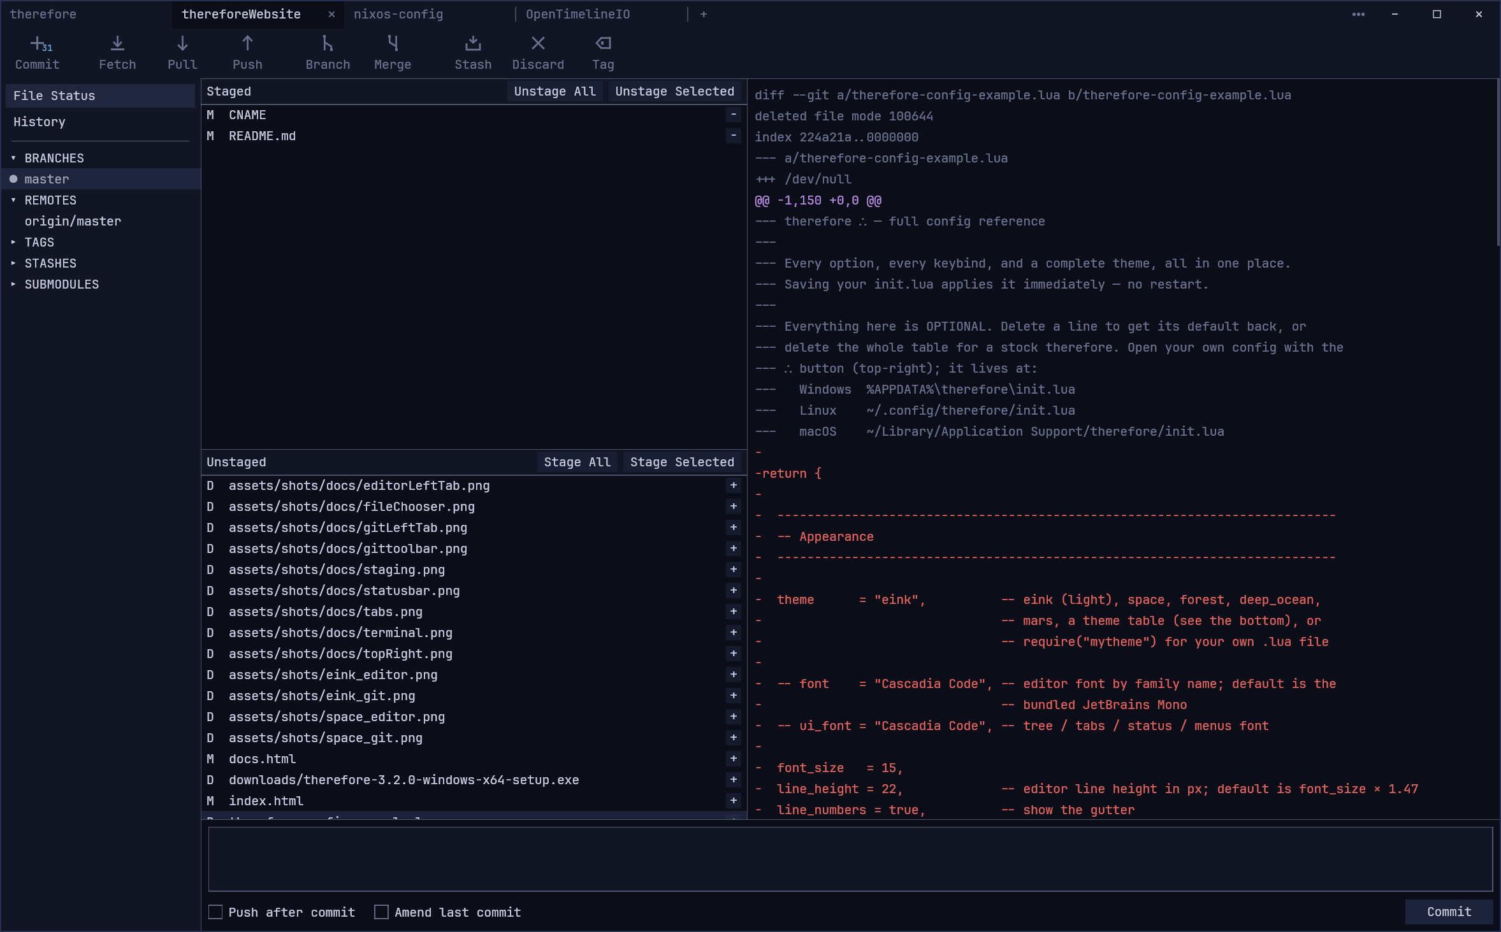Click the Stage Selected button
The image size is (1501, 932).
pyautogui.click(x=682, y=462)
